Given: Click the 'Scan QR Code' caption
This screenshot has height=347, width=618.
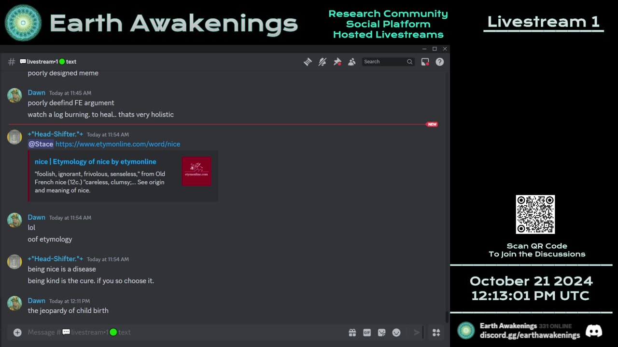Looking at the screenshot, I should click(x=537, y=246).
